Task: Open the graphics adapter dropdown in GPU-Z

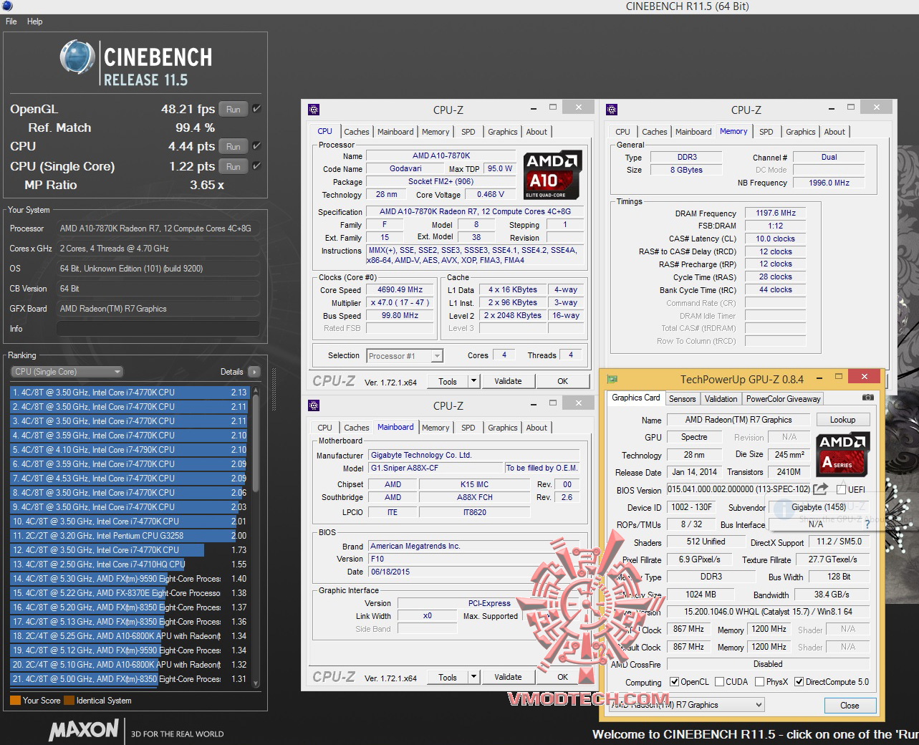Action: pyautogui.click(x=686, y=705)
